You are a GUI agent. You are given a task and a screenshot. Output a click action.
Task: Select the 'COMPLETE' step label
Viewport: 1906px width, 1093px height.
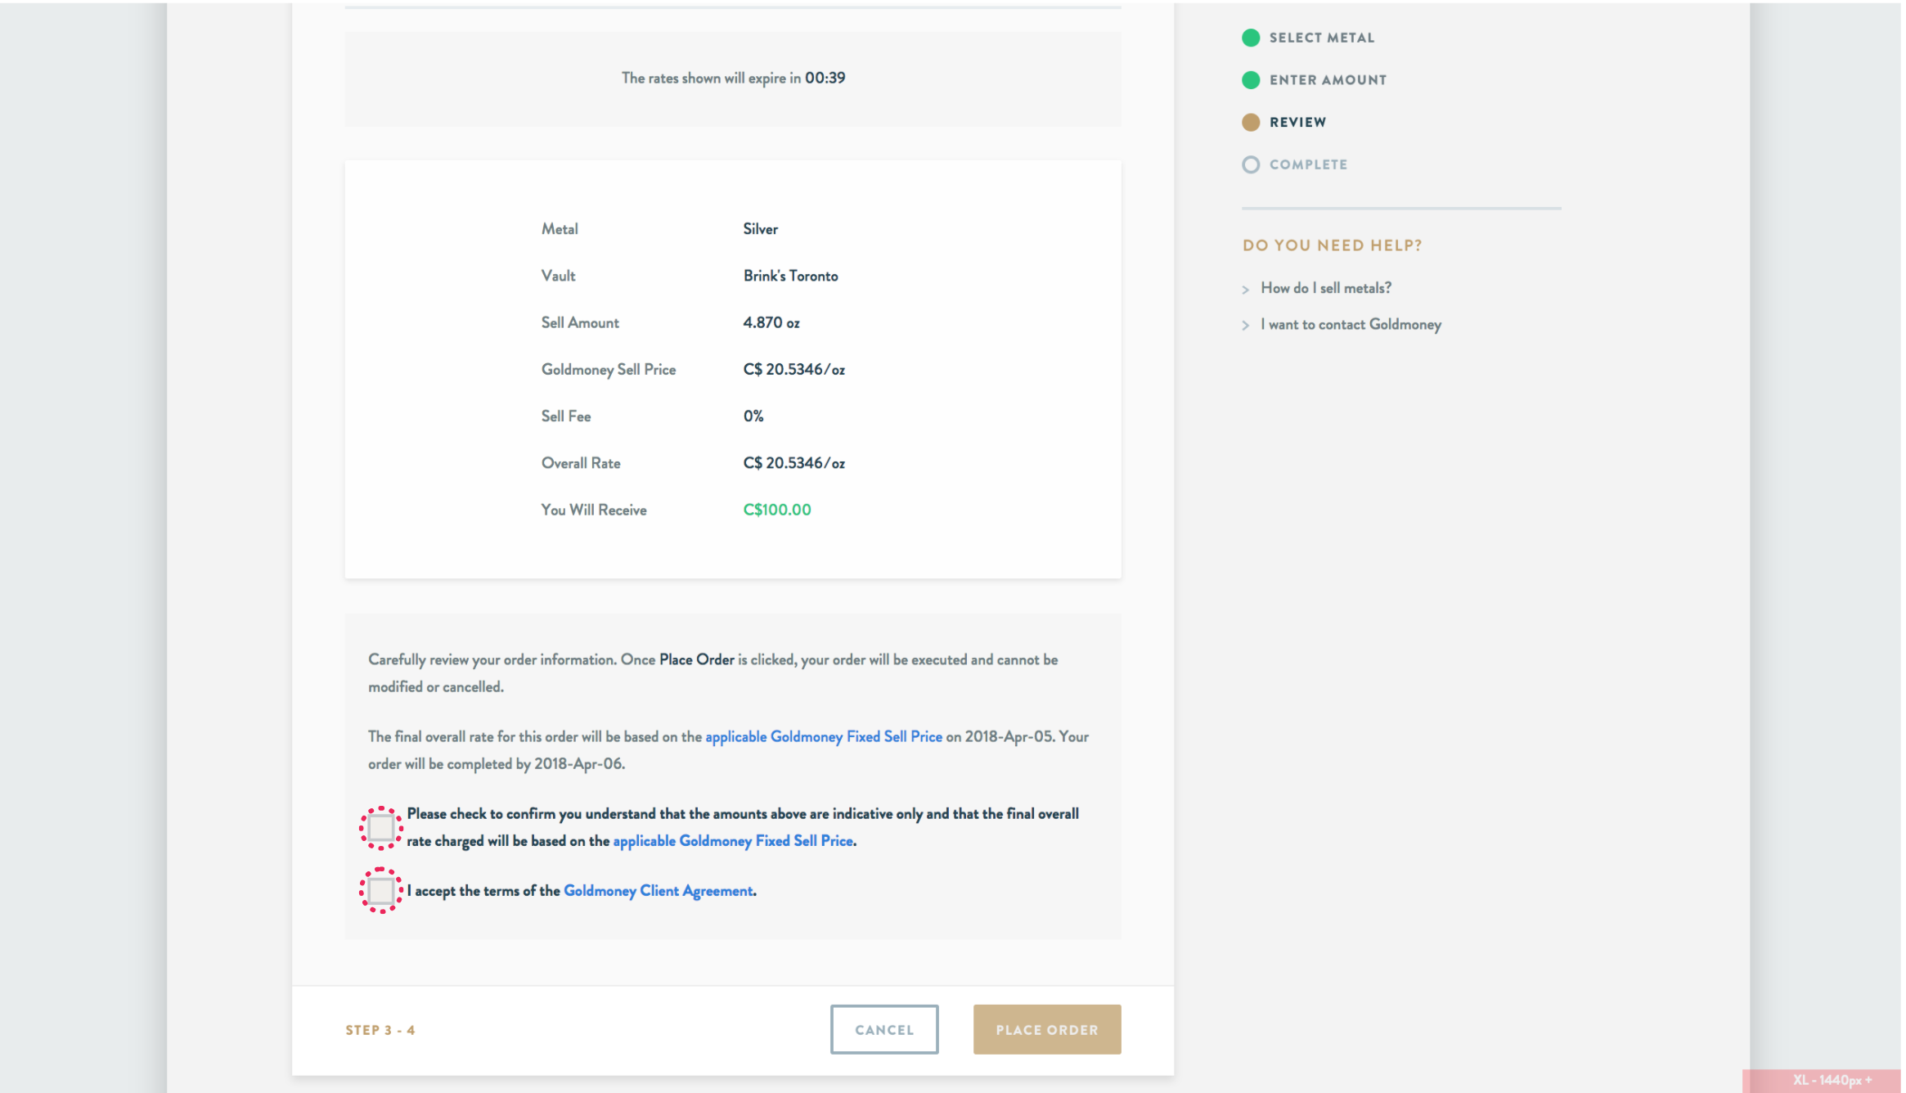click(1308, 164)
